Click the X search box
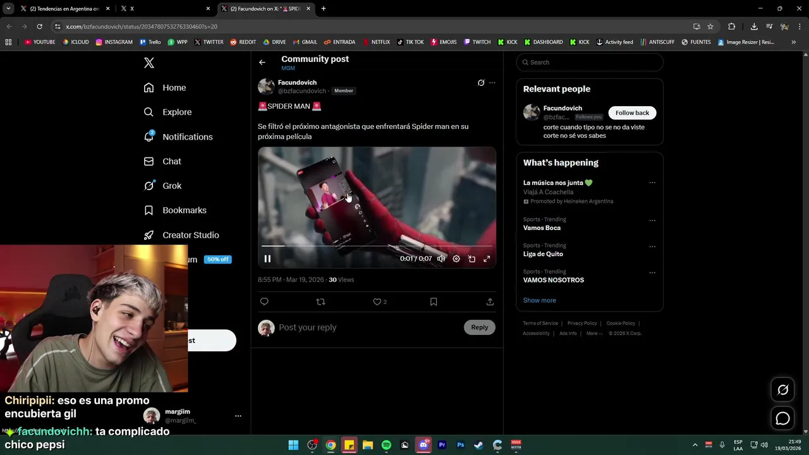Image resolution: width=809 pixels, height=455 pixels. (x=590, y=62)
